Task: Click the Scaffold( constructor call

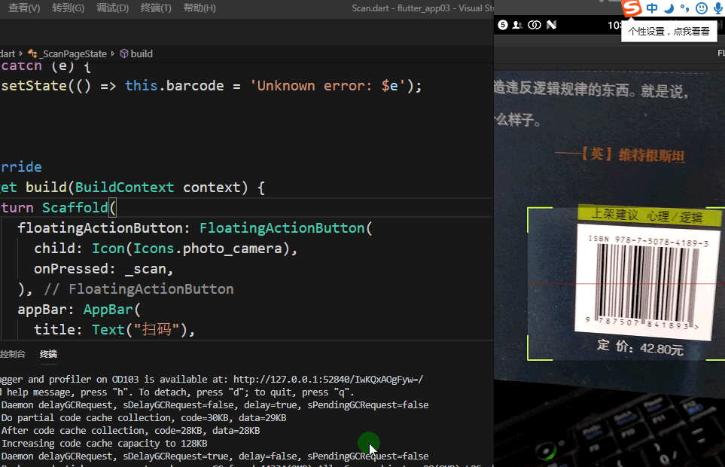Action: 79,208
